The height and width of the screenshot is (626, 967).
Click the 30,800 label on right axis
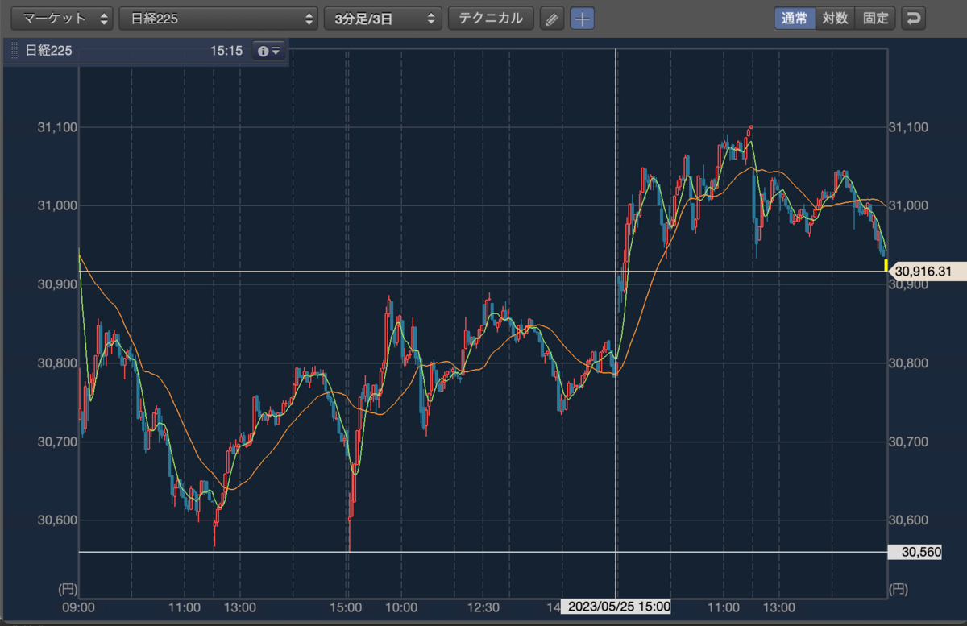(907, 363)
